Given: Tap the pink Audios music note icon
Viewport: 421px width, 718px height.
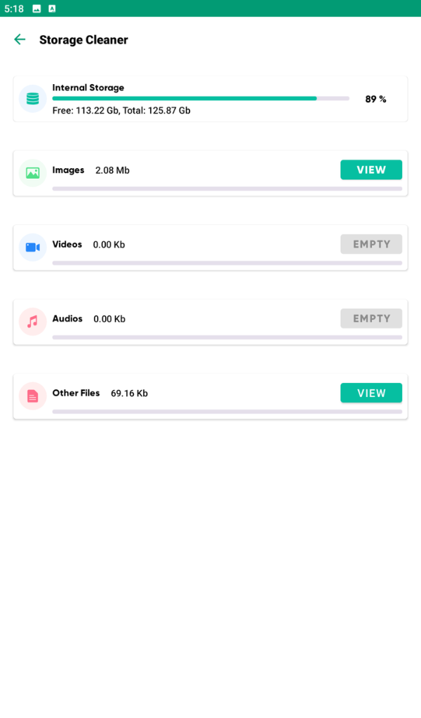Looking at the screenshot, I should point(32,322).
